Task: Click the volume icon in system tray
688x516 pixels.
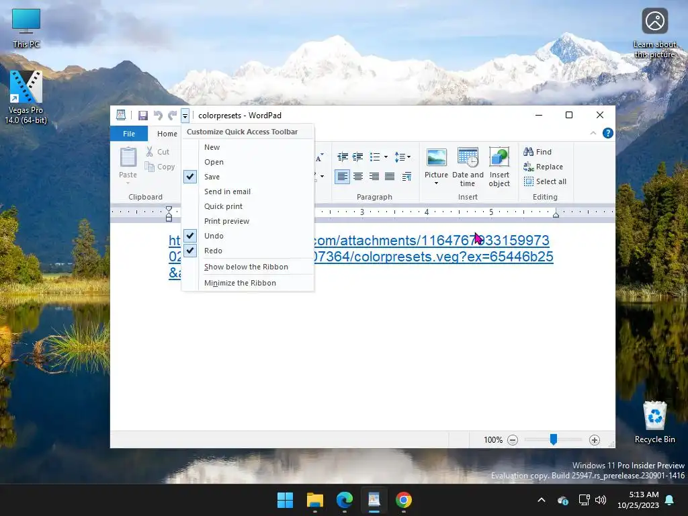Action: coord(600,500)
